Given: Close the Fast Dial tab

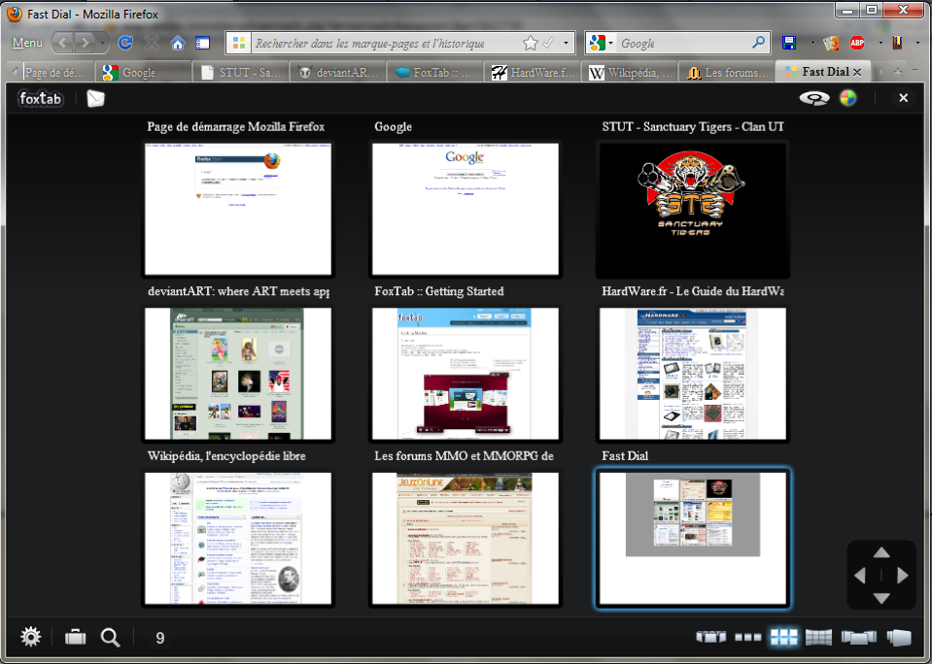Looking at the screenshot, I should coord(857,72).
